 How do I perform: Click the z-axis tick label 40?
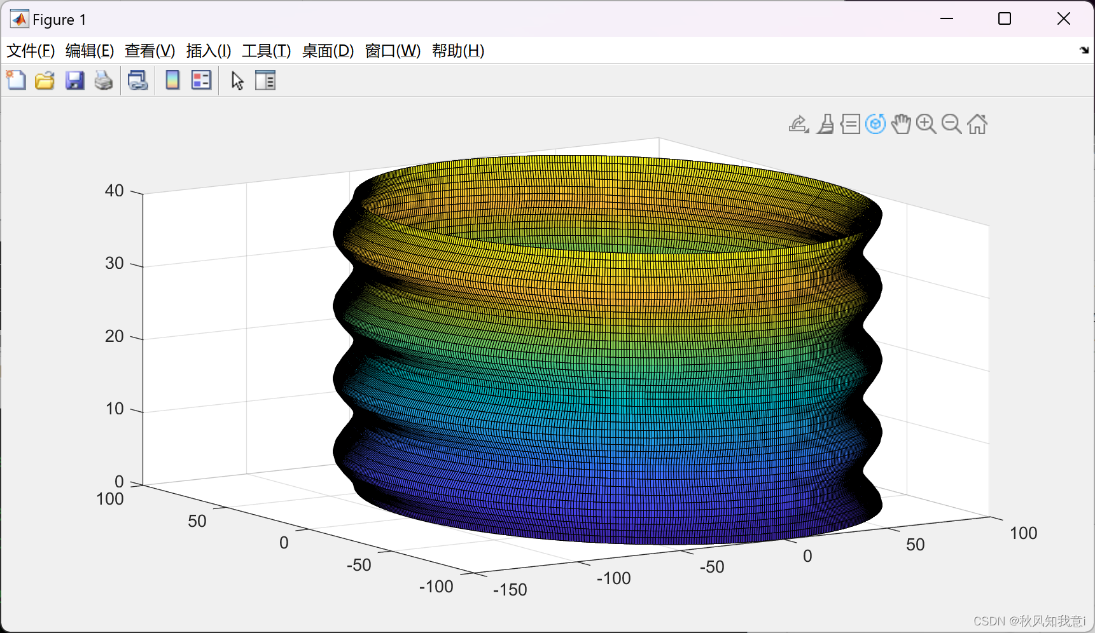click(115, 191)
